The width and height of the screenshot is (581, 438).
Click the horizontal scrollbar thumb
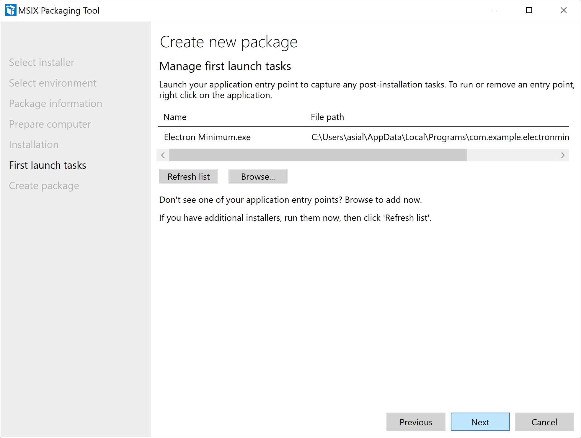pyautogui.click(x=318, y=155)
